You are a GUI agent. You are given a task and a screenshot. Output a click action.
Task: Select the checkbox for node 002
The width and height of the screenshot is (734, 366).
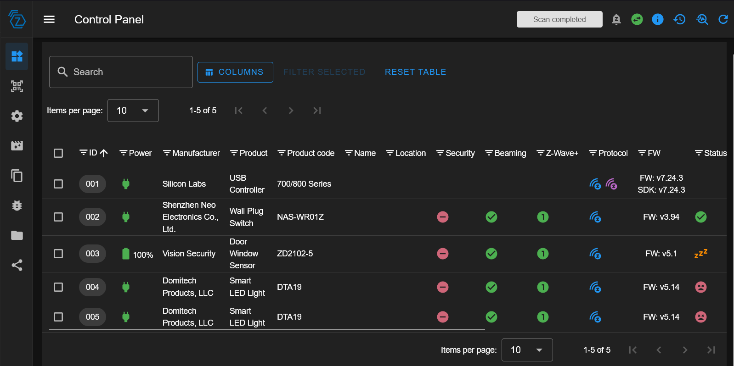[58, 217]
